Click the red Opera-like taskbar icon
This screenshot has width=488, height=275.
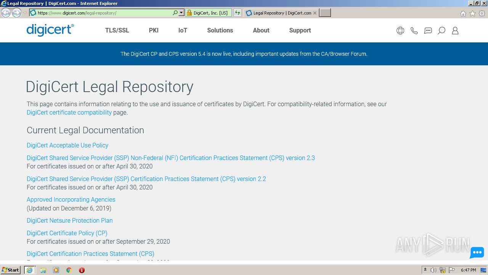[82, 270]
